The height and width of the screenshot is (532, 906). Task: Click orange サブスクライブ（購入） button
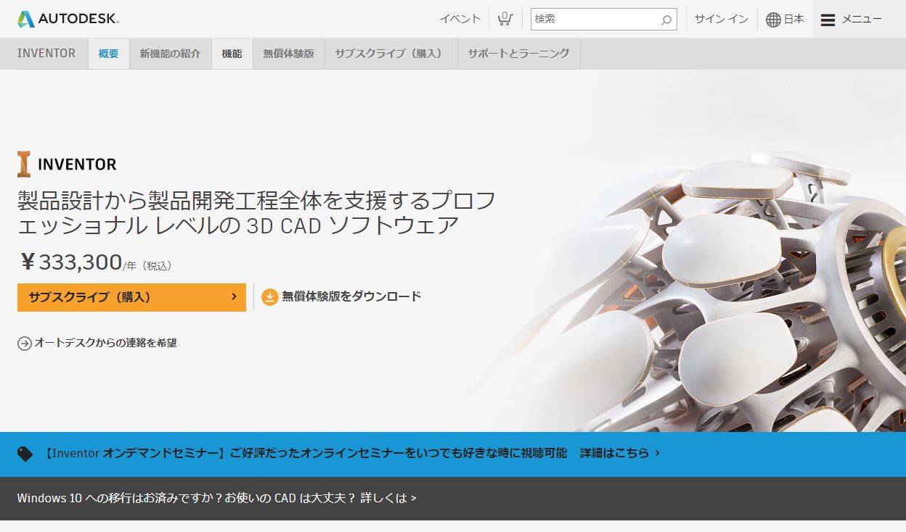click(x=131, y=297)
